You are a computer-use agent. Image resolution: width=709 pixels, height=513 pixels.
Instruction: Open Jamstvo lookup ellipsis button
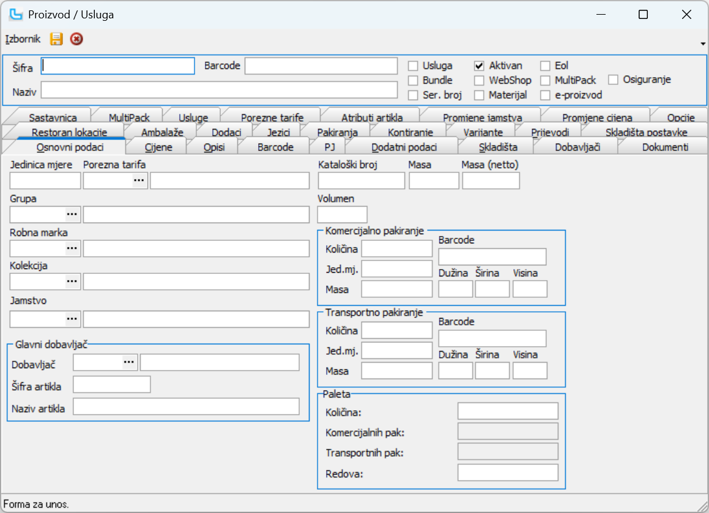point(73,319)
